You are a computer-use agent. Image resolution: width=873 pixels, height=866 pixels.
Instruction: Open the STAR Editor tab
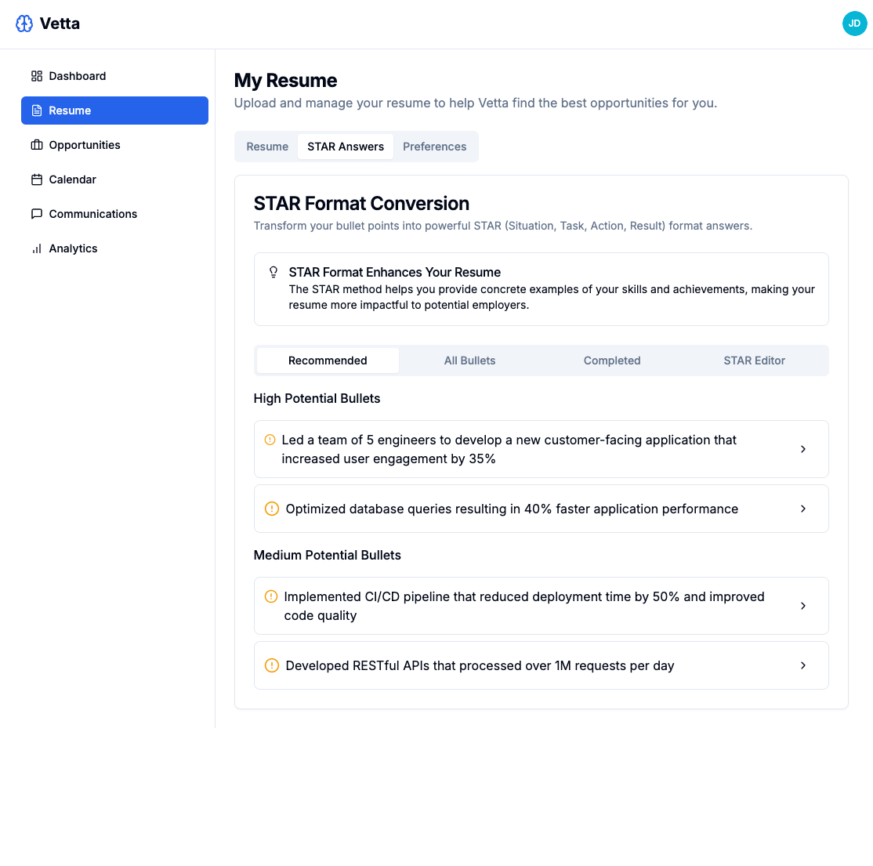click(754, 361)
